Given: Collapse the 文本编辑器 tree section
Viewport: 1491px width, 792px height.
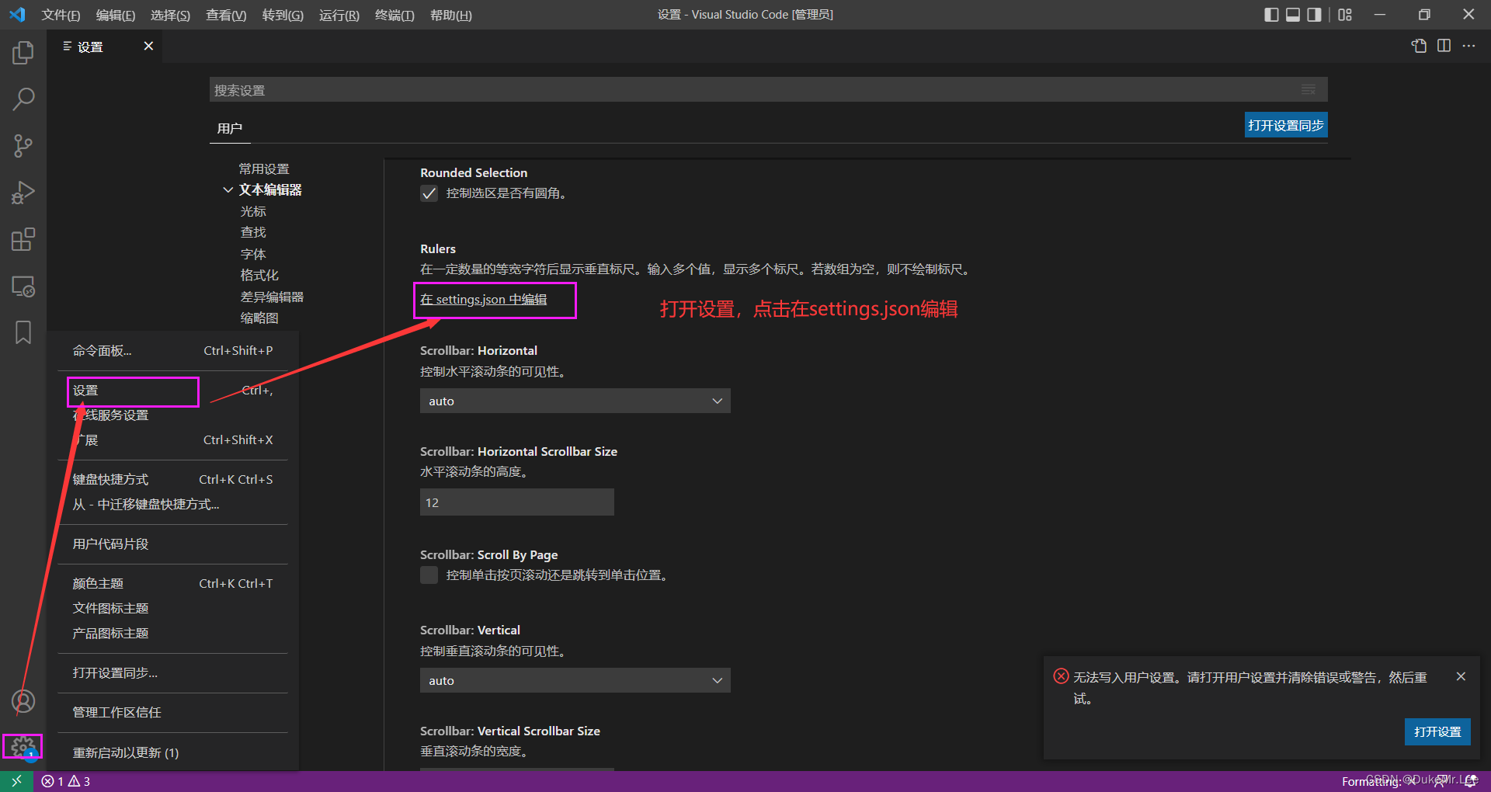Looking at the screenshot, I should 228,189.
